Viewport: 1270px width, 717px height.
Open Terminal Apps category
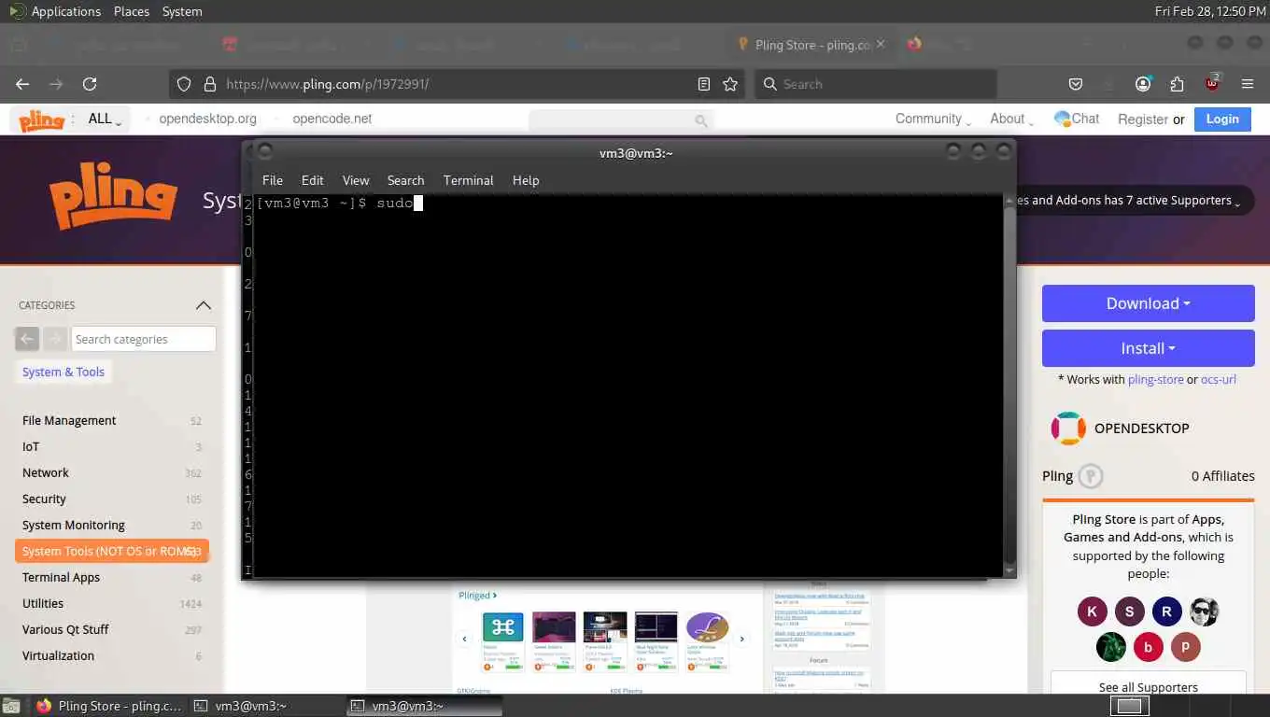(x=61, y=577)
